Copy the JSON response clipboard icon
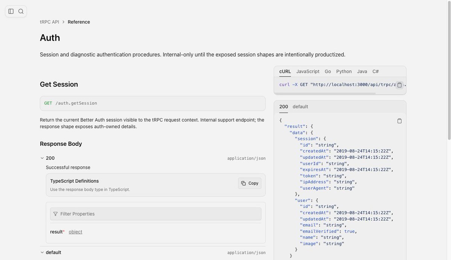Image resolution: width=451 pixels, height=260 pixels. 400,121
